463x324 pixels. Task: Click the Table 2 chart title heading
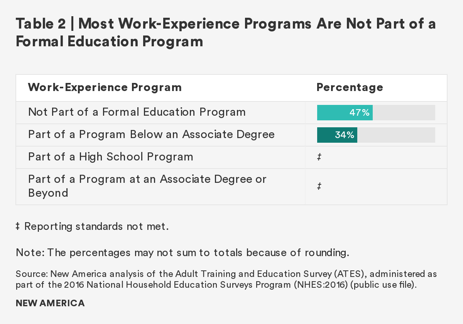pos(226,24)
